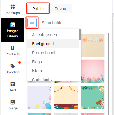114x115 pixels.
Task: Select the MOM beige background thumbnail
Action: click(93, 45)
